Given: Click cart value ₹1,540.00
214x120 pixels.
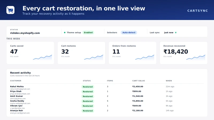Looking at the screenshot, I should (138, 96).
